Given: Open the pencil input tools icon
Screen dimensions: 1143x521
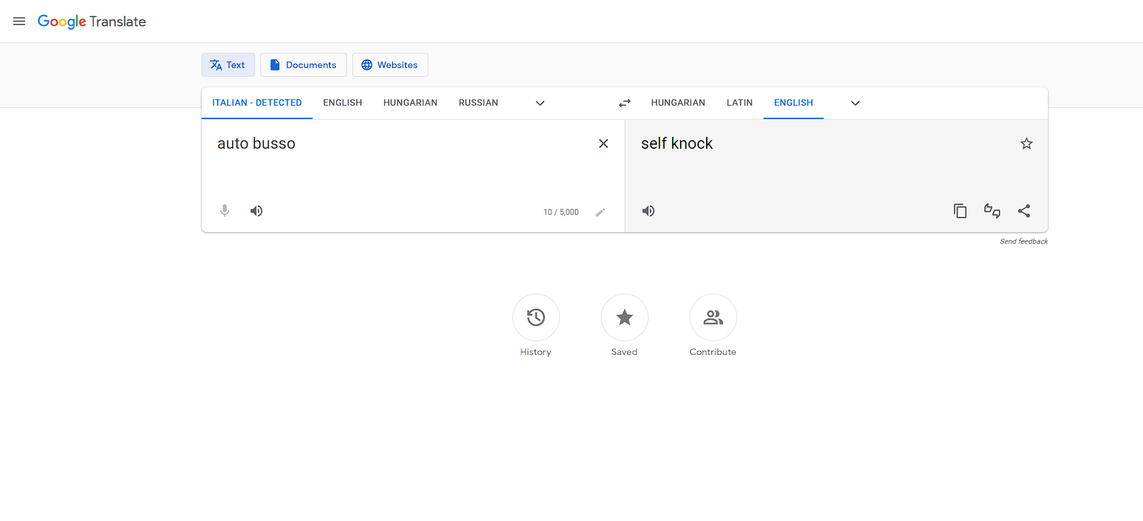Looking at the screenshot, I should click(x=600, y=212).
